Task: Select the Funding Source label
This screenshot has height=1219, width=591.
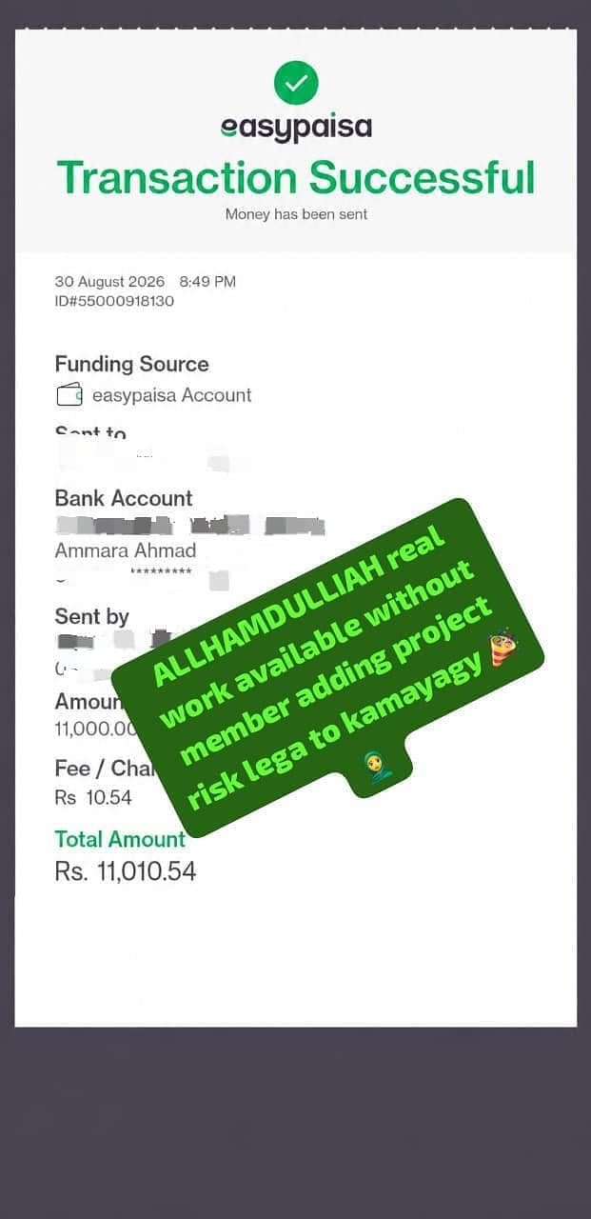Action: point(131,364)
